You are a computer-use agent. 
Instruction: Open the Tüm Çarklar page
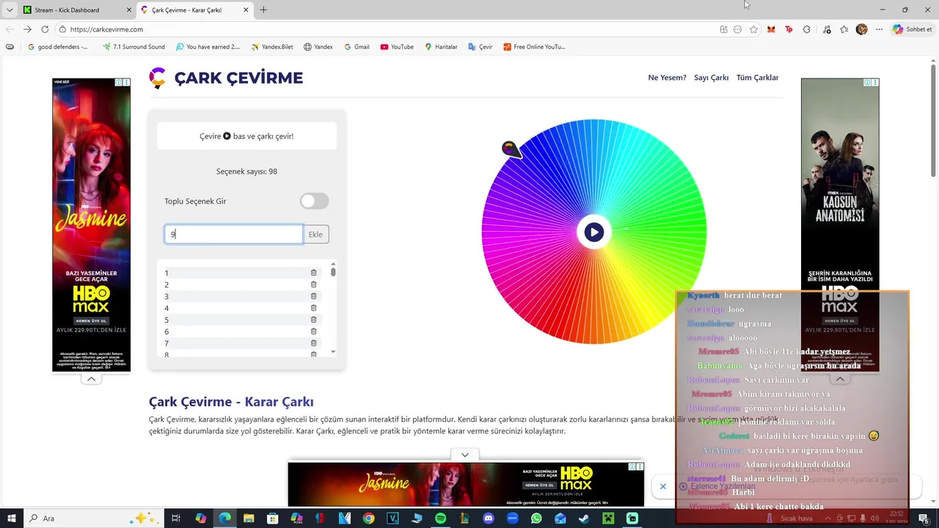click(x=757, y=78)
